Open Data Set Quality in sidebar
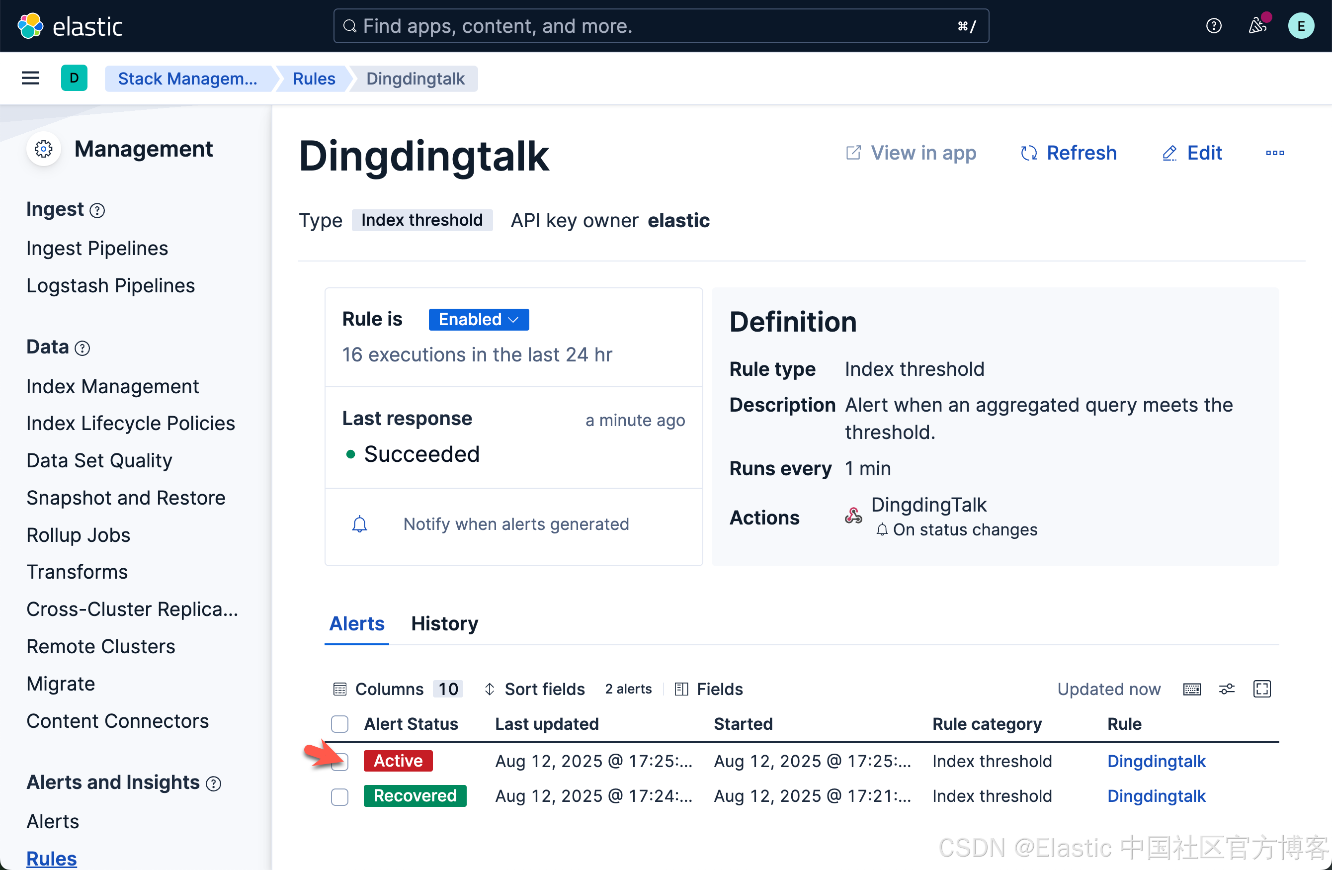This screenshot has width=1332, height=870. coord(99,461)
